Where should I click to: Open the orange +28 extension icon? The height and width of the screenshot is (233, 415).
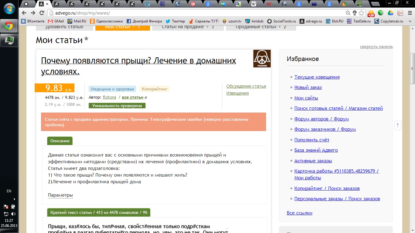371,13
